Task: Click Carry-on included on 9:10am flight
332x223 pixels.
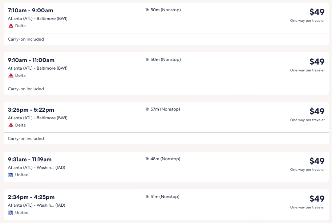Action: 26,89
